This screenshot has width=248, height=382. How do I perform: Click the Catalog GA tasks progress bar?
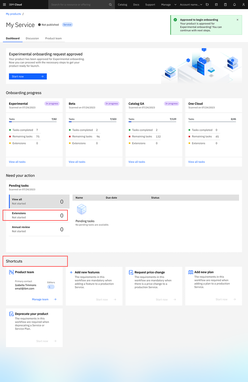[152, 122]
